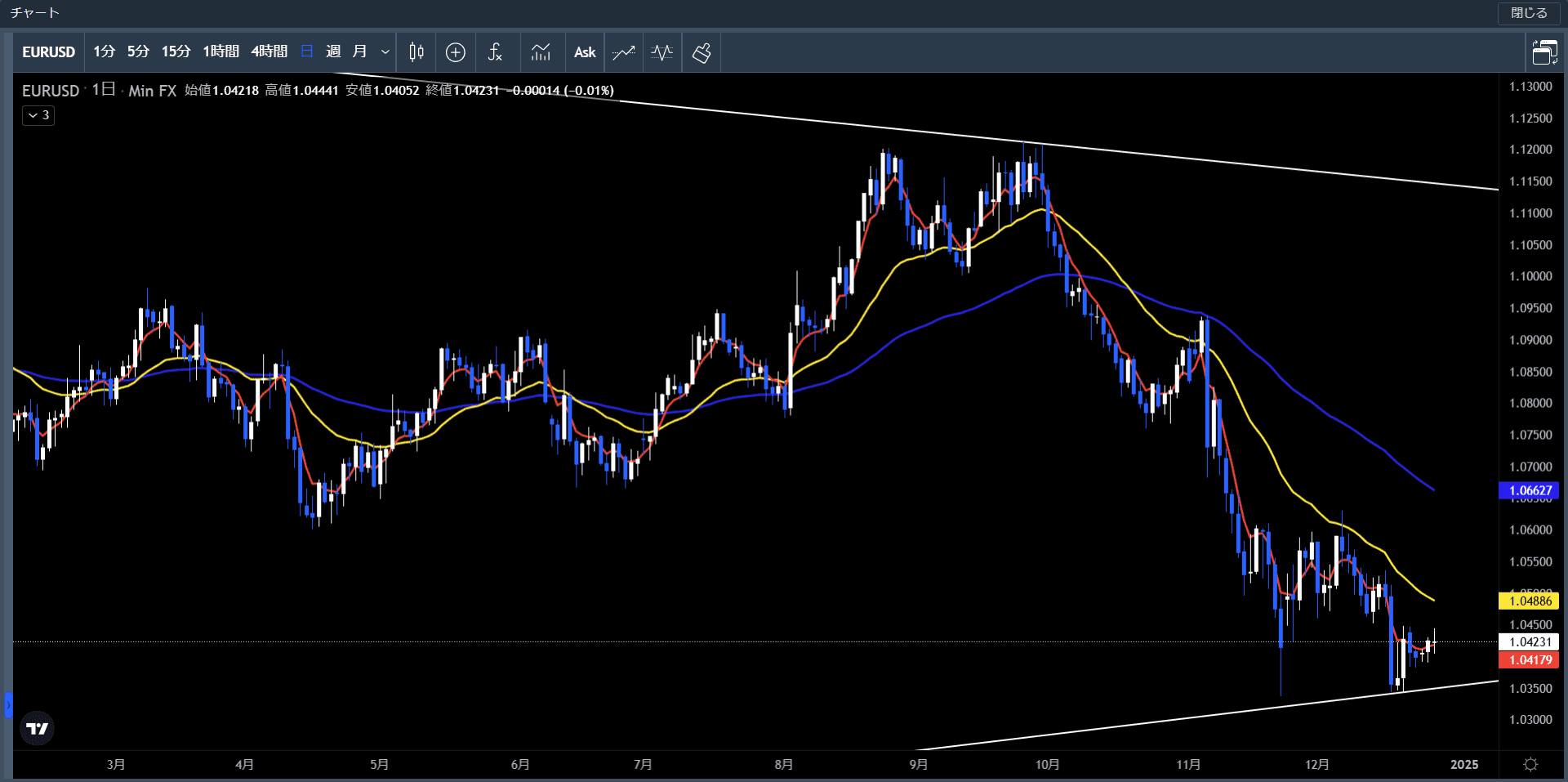This screenshot has height=782, width=1568.
Task: Select the weekly 週 timeframe
Action: pyautogui.click(x=333, y=52)
